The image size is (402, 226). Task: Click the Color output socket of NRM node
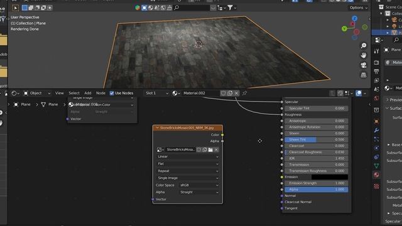(222, 135)
